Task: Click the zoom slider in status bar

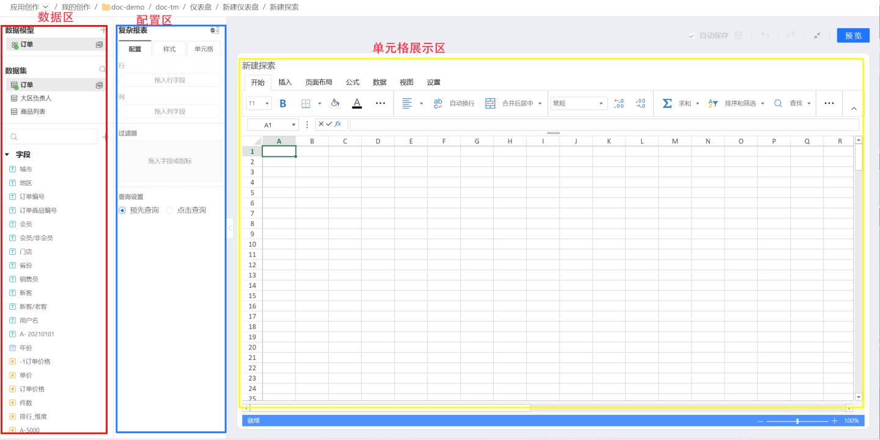Action: pyautogui.click(x=798, y=421)
